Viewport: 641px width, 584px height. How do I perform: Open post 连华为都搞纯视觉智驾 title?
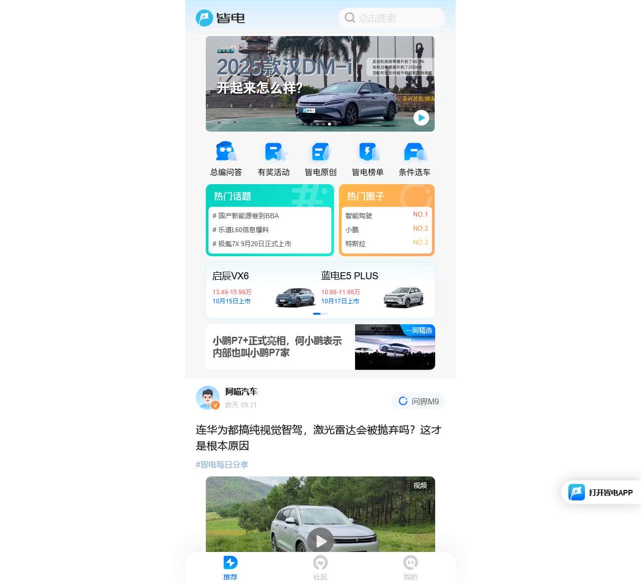tap(318, 438)
